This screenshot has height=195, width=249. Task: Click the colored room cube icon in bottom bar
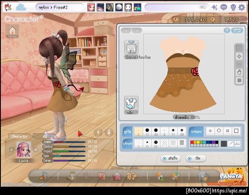click(43, 176)
